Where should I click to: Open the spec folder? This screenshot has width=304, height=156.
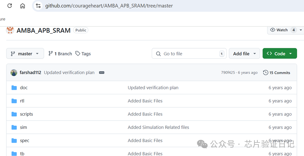click(x=25, y=140)
